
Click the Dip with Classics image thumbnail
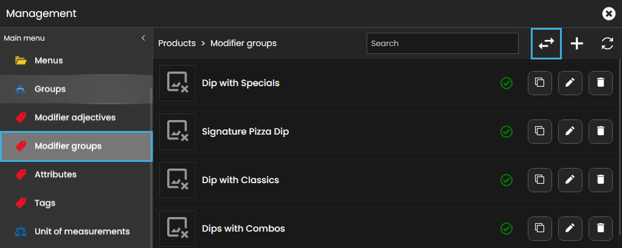[x=178, y=180]
